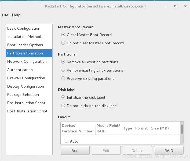190x161 pixels.
Task: Click the Add partition button
Action: coord(75,150)
